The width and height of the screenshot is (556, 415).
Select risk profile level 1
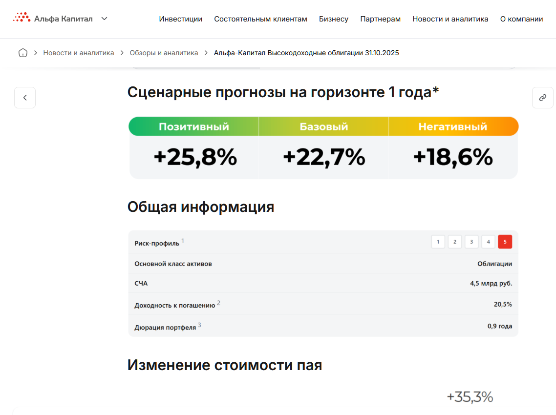[x=438, y=242]
